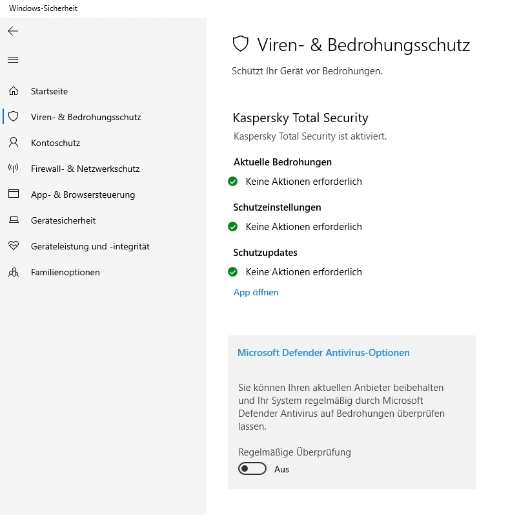Viewport: 519px width, 515px height.
Task: Toggle the Regelmäßige Überprüfung switch
Action: coord(252,468)
